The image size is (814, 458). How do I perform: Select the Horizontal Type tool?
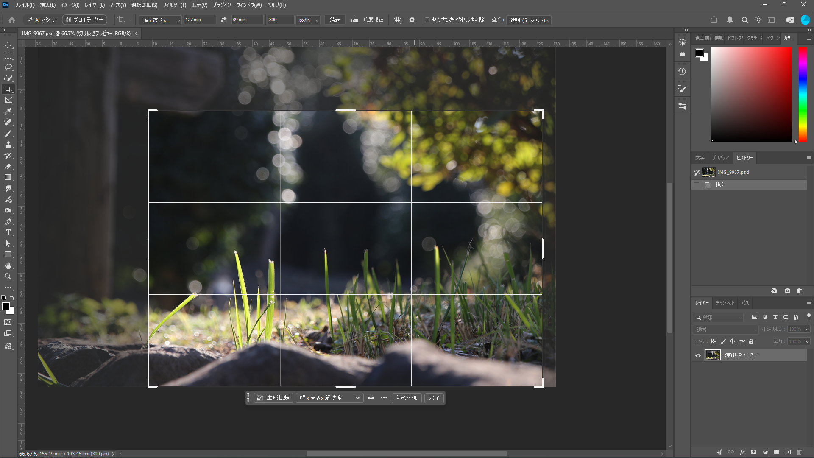8,232
